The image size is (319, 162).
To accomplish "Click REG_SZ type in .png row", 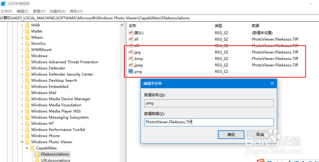I will point(221,72).
